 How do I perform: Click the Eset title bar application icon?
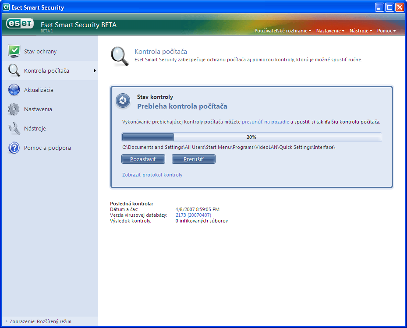6,7
